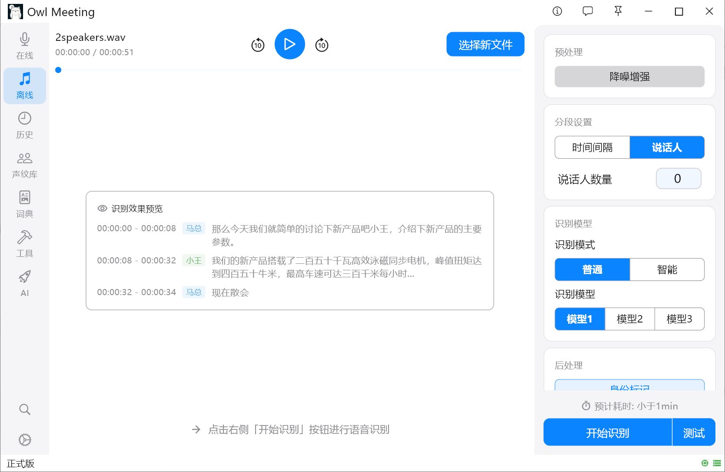This screenshot has width=725, height=472.
Task: Click the search magnifier icon in sidebar
Action: click(25, 409)
